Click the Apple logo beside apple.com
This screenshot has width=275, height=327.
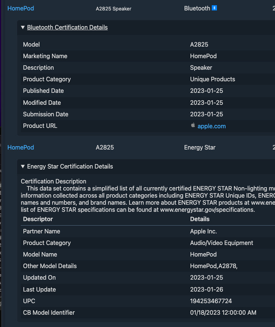pyautogui.click(x=193, y=125)
